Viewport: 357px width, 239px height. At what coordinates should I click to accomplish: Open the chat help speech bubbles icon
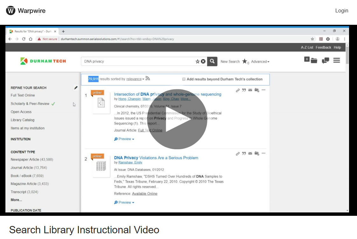click(x=325, y=60)
